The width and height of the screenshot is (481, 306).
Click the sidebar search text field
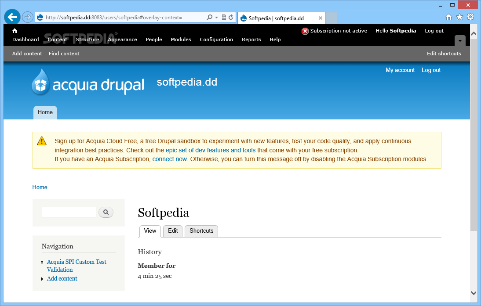tap(69, 212)
